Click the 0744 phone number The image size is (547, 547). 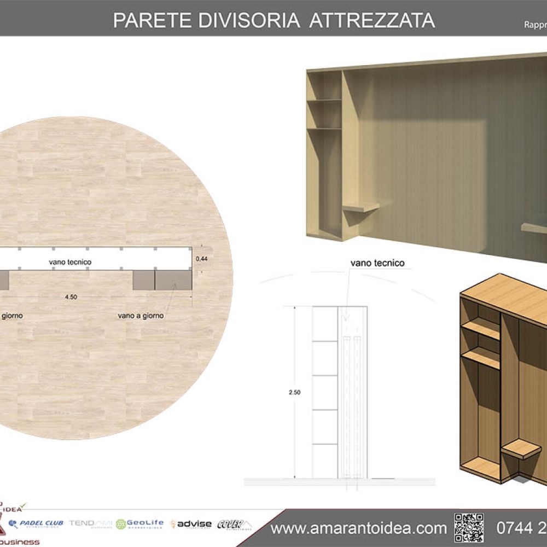[521, 528]
